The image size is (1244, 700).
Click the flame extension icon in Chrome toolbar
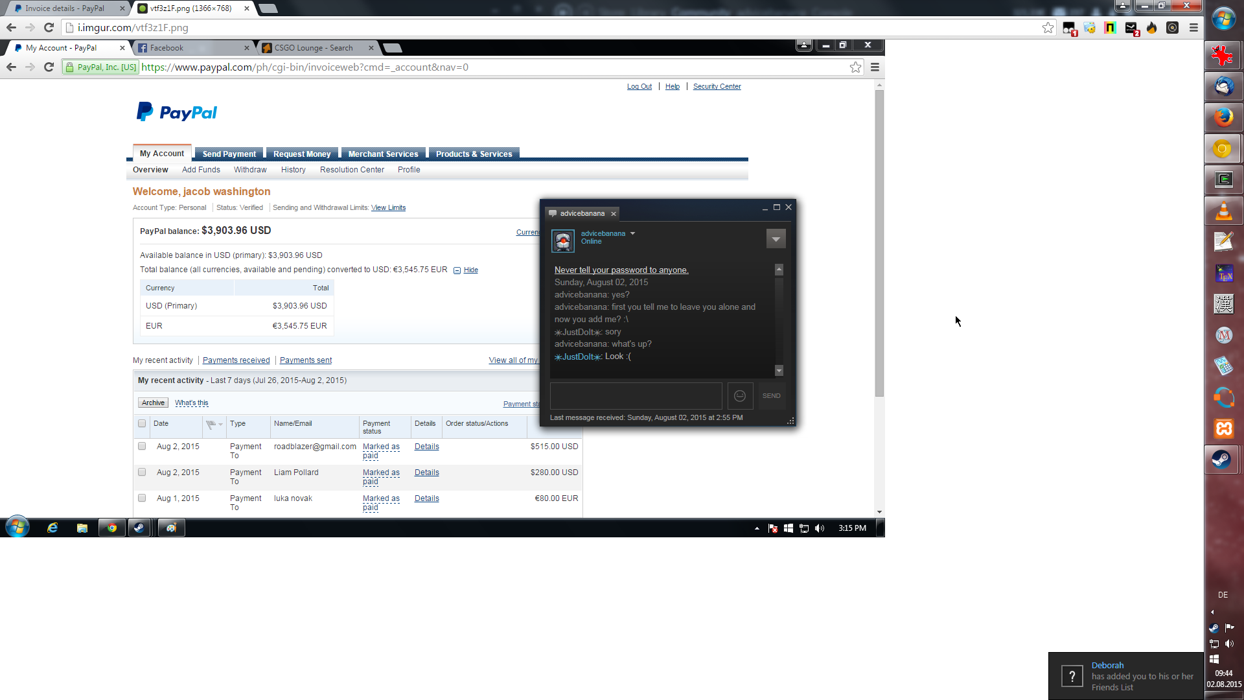1152,28
